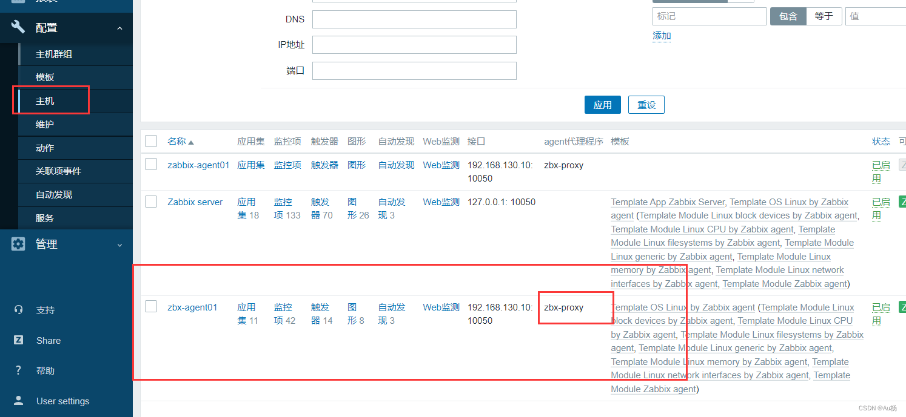Click the 127.0.0.1: 10050 interface cell

[502, 202]
